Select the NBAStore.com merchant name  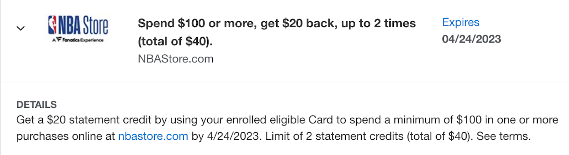[176, 59]
